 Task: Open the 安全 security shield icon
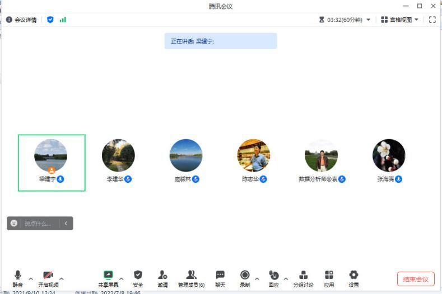tap(138, 275)
